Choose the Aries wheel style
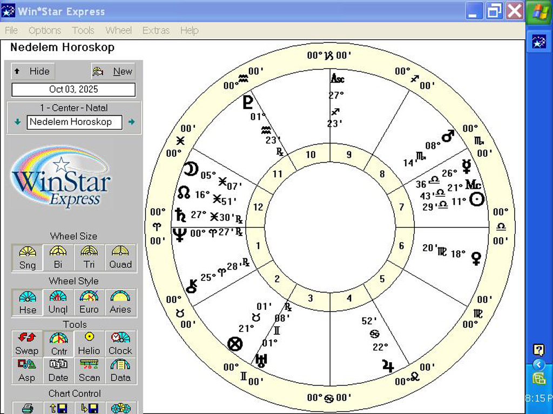The height and width of the screenshot is (414, 553). click(x=120, y=302)
